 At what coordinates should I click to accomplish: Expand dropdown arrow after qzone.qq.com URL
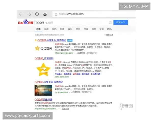(x=75, y=53)
